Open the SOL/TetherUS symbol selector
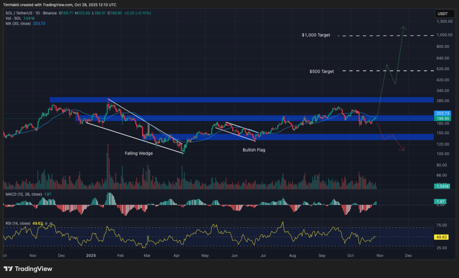Image resolution: width=459 pixels, height=278 pixels. [18, 13]
